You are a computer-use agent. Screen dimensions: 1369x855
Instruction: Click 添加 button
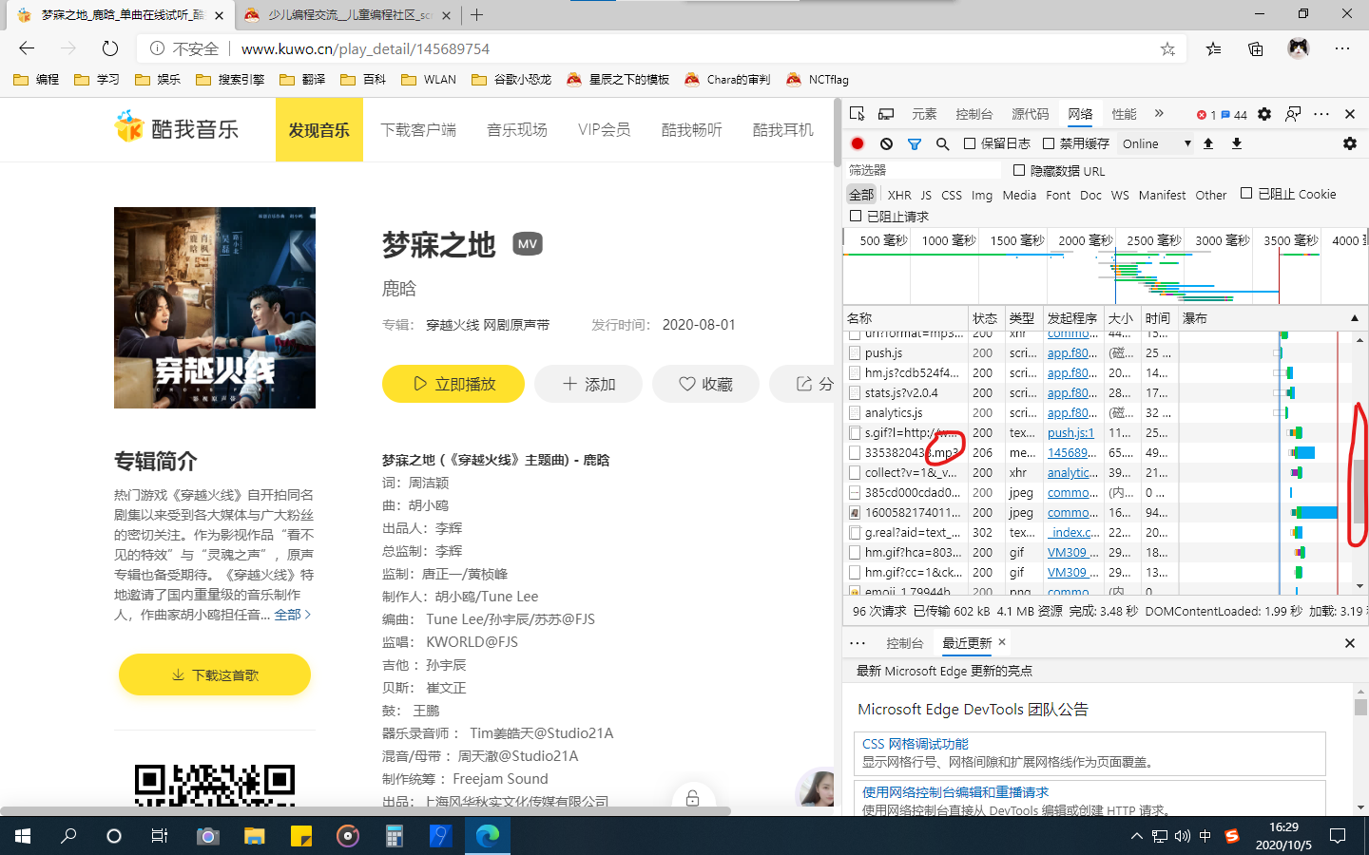[x=588, y=384]
